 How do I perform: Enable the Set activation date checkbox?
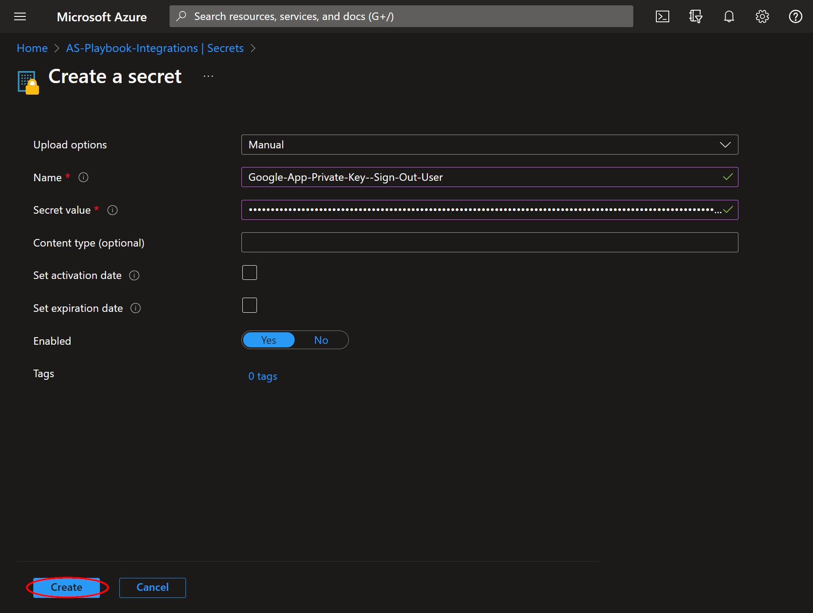pyautogui.click(x=249, y=272)
